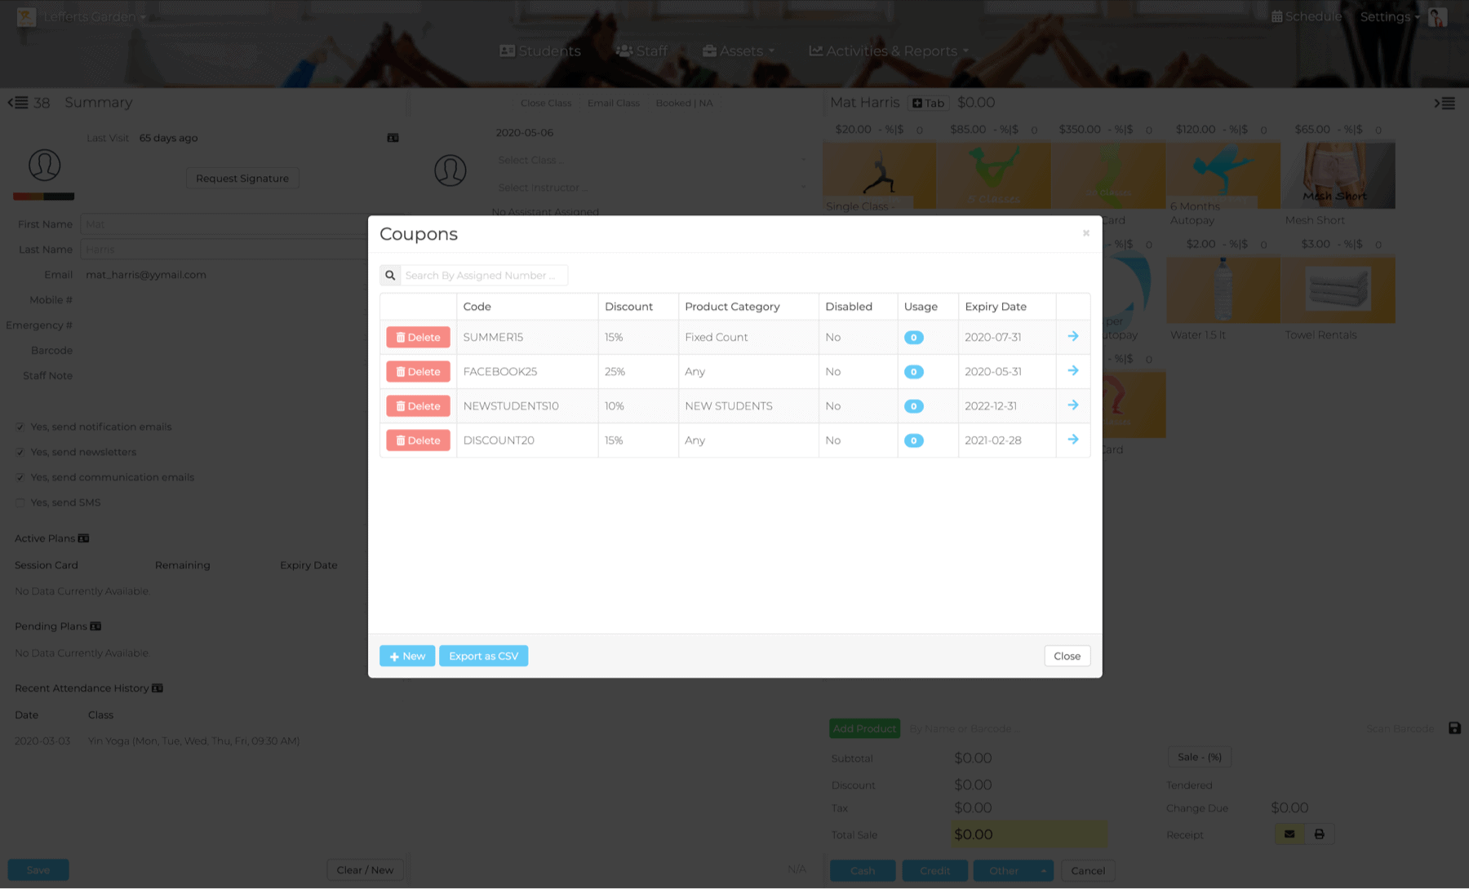Focus the Search By Assigned Number field
This screenshot has width=1469, height=889.
(x=484, y=276)
